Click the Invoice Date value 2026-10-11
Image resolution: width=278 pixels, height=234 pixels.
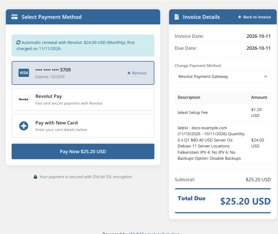tap(258, 36)
